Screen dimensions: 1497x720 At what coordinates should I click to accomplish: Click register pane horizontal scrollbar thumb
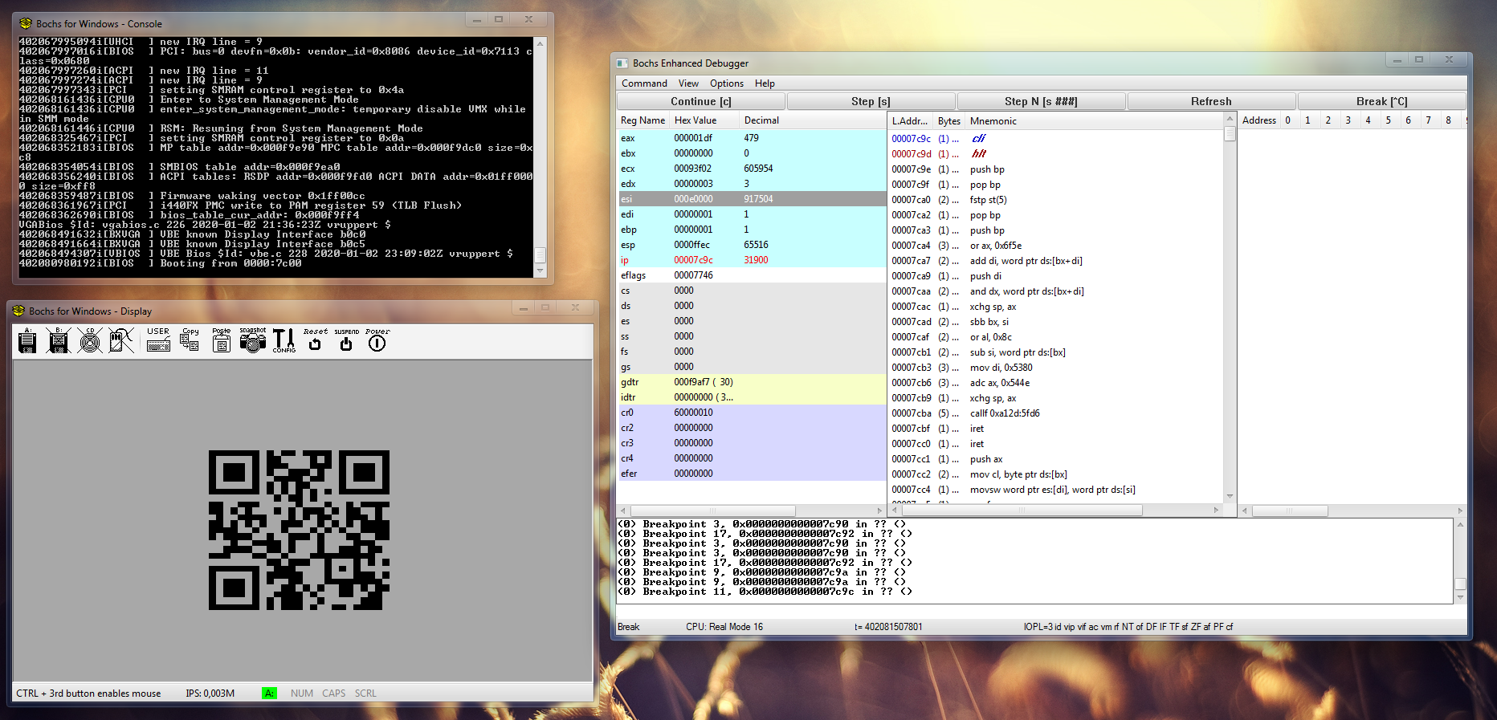(x=712, y=511)
